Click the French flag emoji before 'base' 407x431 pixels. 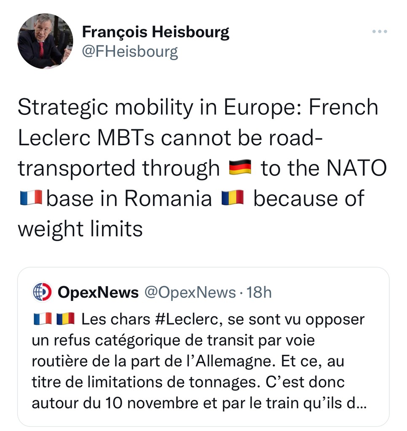pos(31,198)
